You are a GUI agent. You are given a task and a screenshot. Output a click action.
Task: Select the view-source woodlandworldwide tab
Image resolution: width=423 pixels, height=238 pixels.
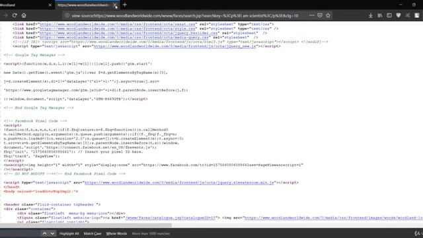[87, 5]
